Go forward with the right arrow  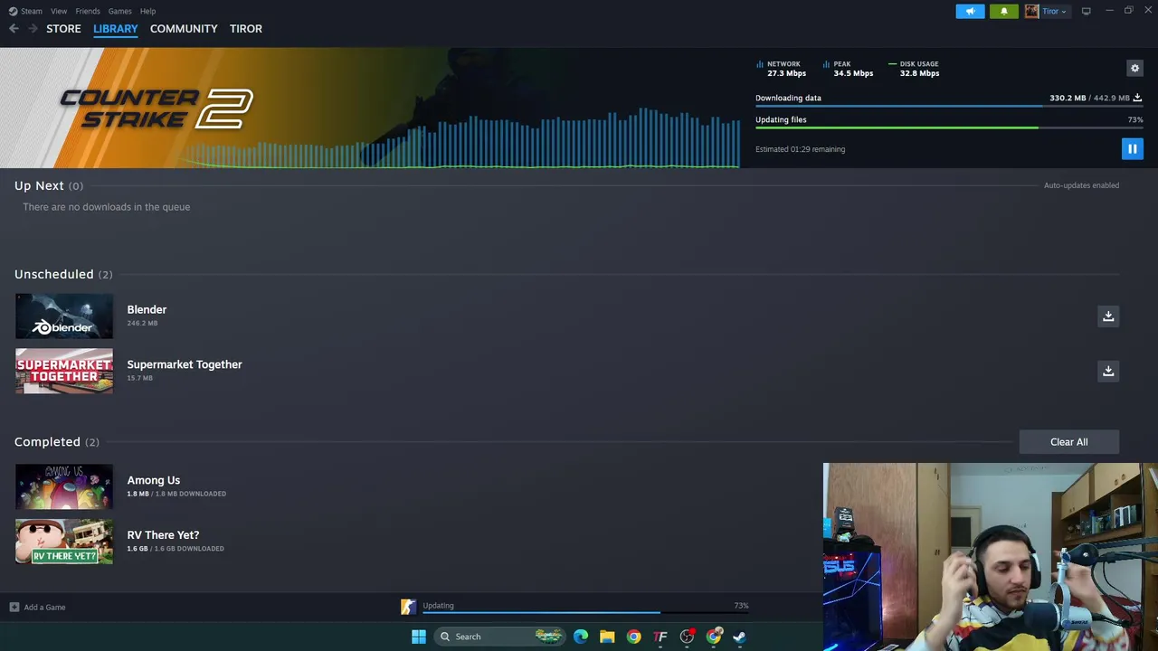coord(33,29)
